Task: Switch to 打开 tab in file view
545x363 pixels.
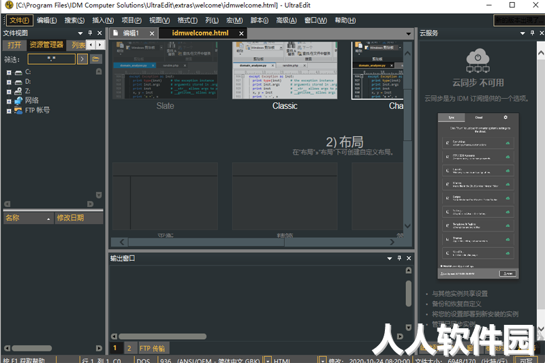Action: point(14,45)
